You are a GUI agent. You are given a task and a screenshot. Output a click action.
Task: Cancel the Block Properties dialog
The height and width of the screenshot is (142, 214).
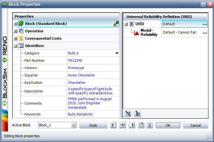click(x=195, y=125)
